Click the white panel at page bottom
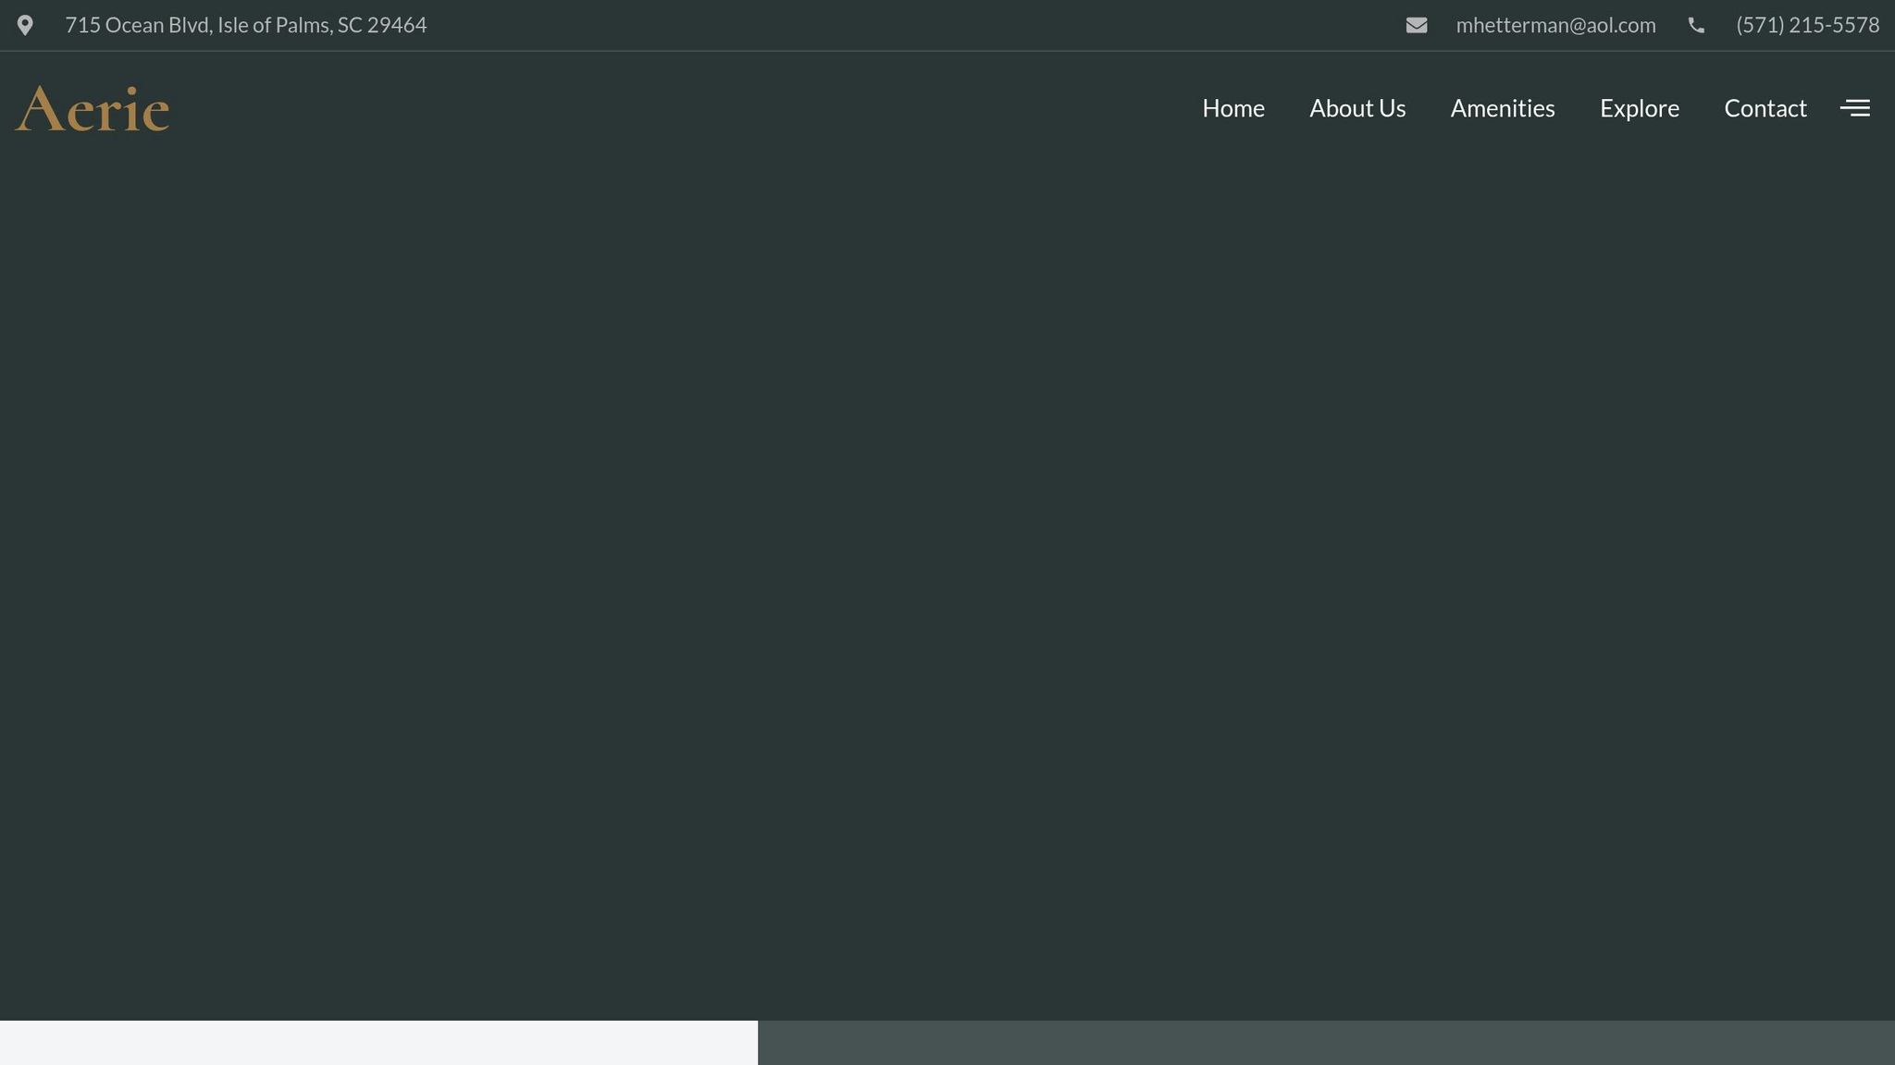This screenshot has height=1065, width=1895. tap(378, 1043)
